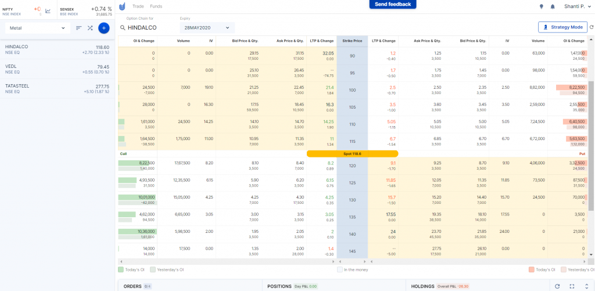This screenshot has height=291, width=595.
Task: Click the green Today's OI legend swatch
Action: click(121, 270)
